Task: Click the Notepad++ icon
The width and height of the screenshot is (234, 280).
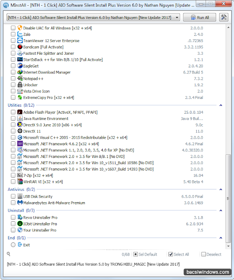Action: 20,78
